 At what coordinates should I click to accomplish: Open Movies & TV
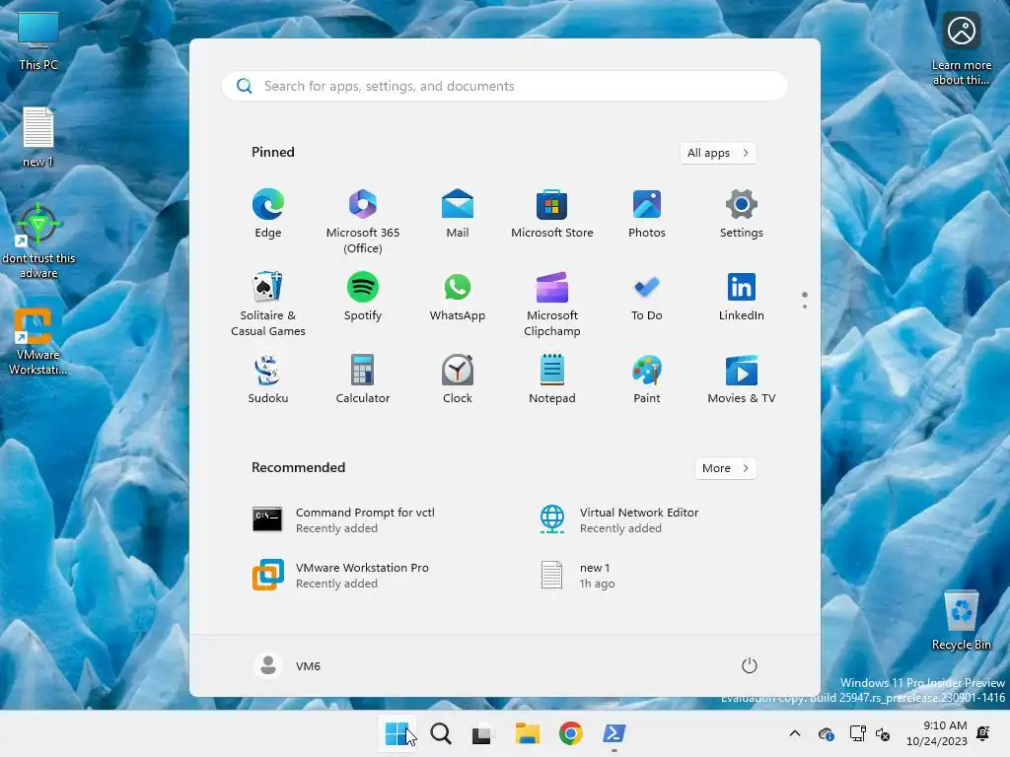tap(742, 379)
